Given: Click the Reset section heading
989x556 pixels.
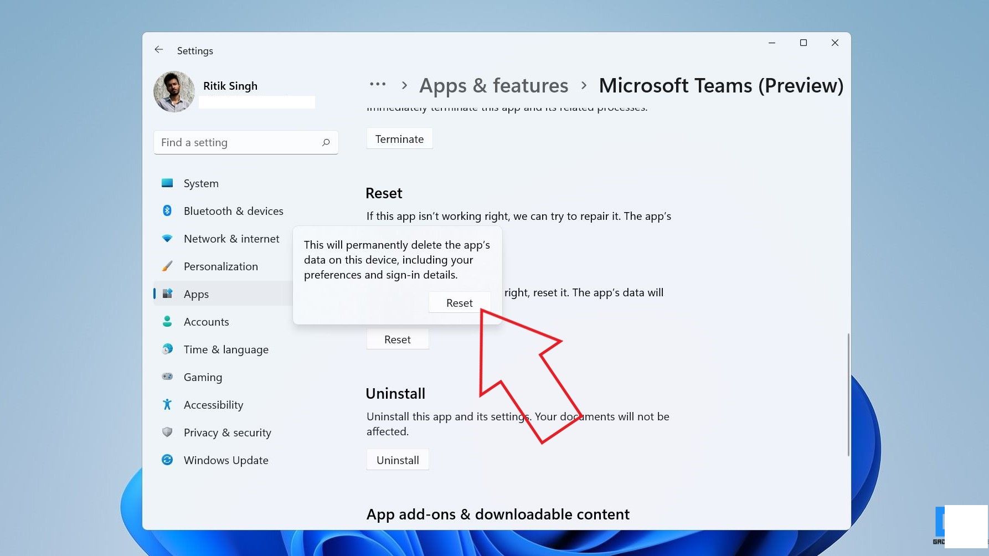Looking at the screenshot, I should pos(384,193).
